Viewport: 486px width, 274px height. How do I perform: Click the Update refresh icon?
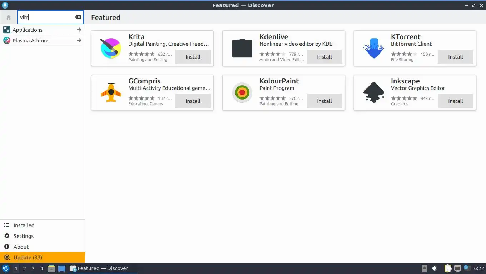pyautogui.click(x=6, y=258)
